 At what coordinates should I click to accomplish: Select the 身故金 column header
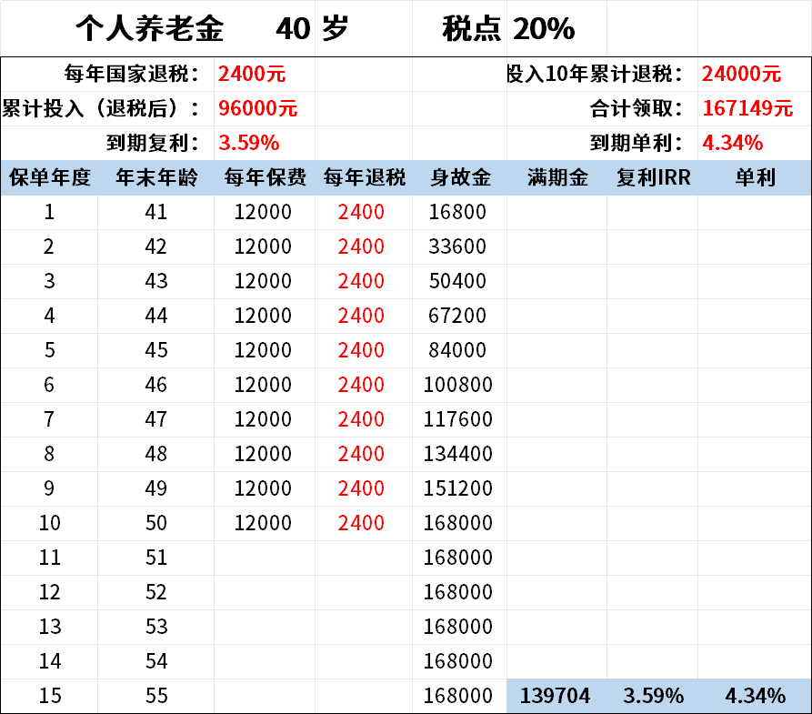click(x=459, y=178)
